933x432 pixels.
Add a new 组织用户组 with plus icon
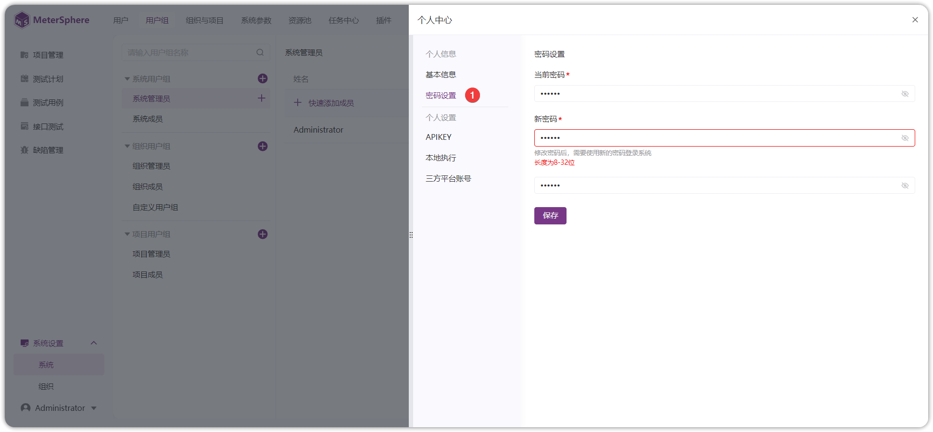(263, 146)
